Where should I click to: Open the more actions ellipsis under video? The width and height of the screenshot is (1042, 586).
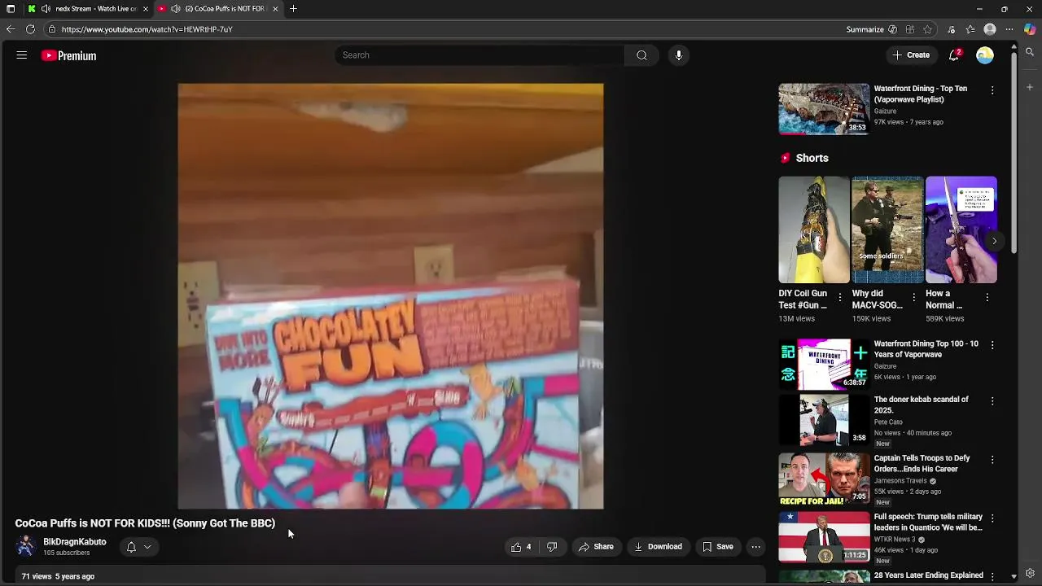point(756,547)
